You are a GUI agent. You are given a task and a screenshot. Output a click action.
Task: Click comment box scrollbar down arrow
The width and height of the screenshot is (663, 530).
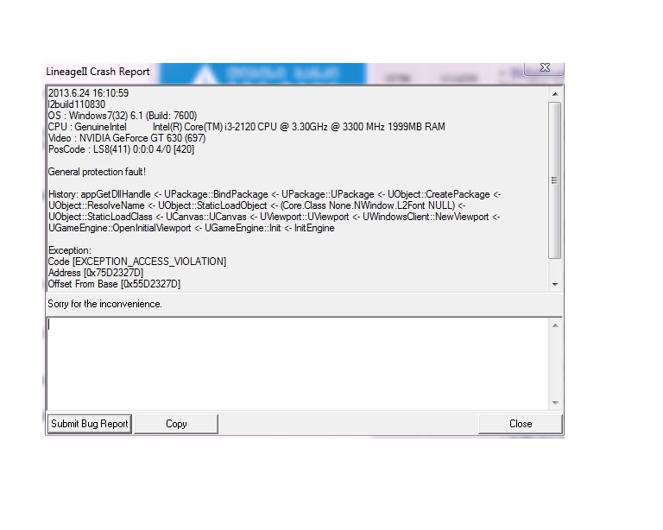coord(555,403)
